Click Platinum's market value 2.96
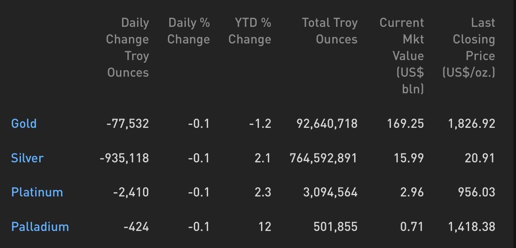Image resolution: width=516 pixels, height=248 pixels. [412, 192]
